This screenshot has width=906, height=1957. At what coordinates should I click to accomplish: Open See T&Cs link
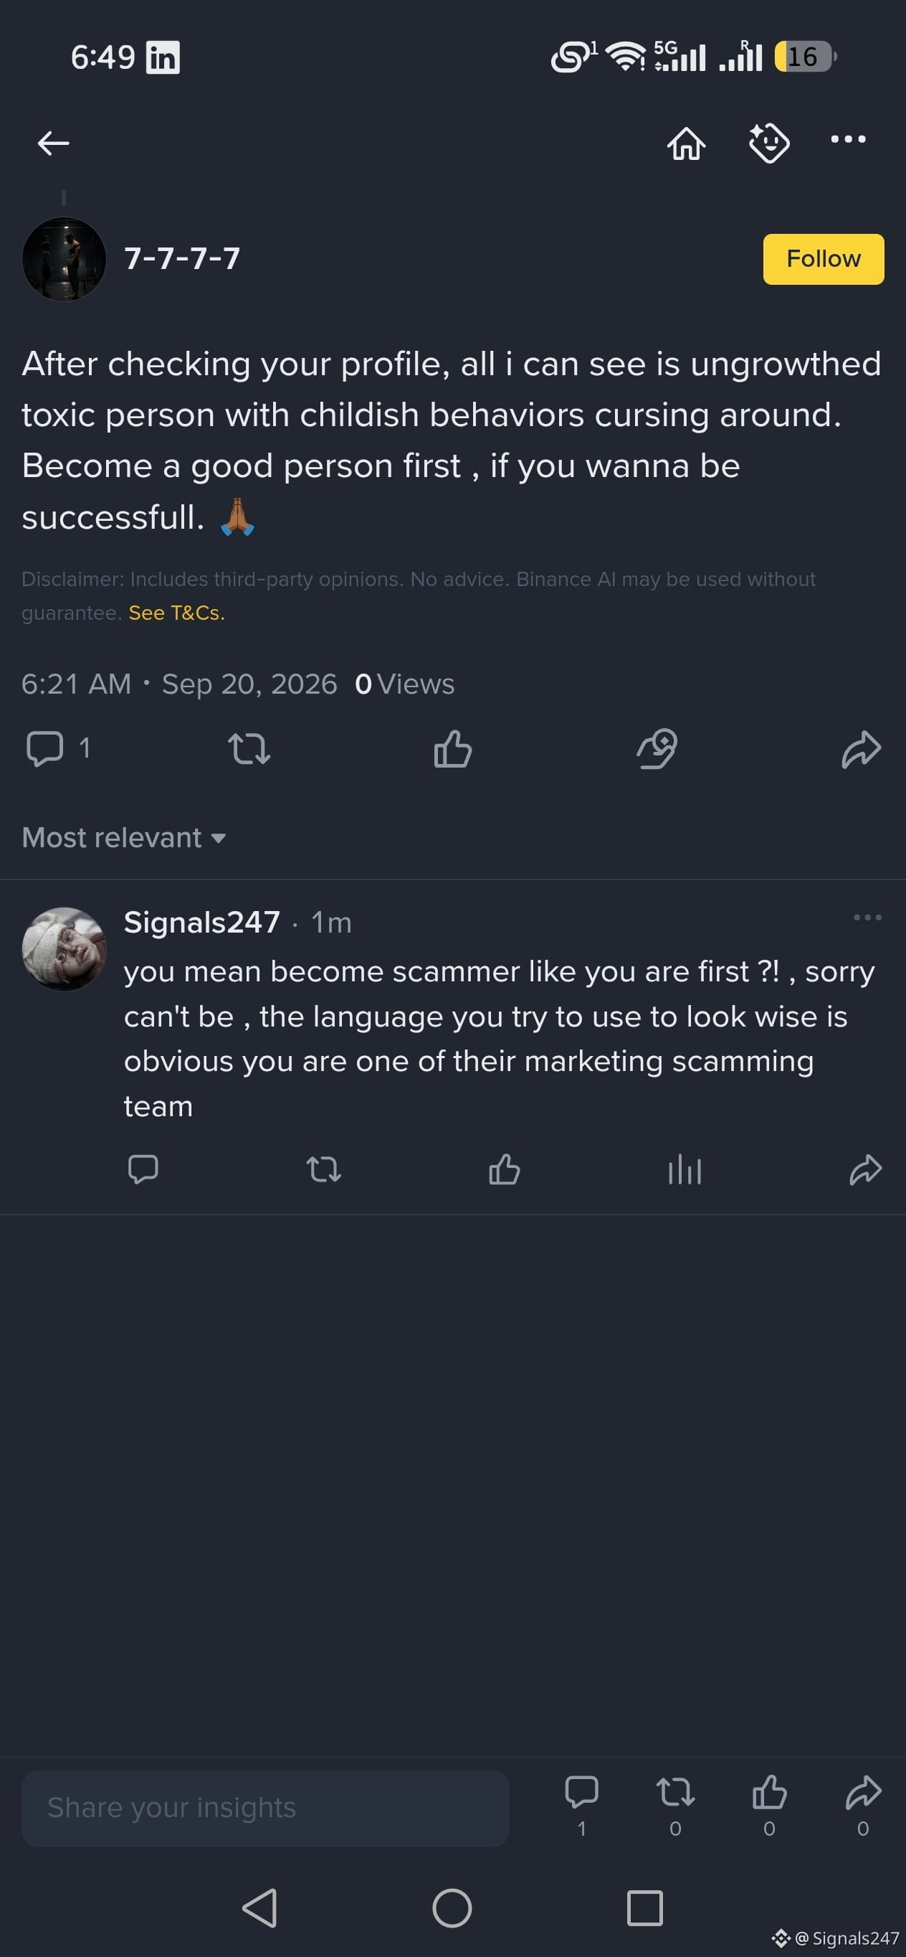tap(177, 613)
